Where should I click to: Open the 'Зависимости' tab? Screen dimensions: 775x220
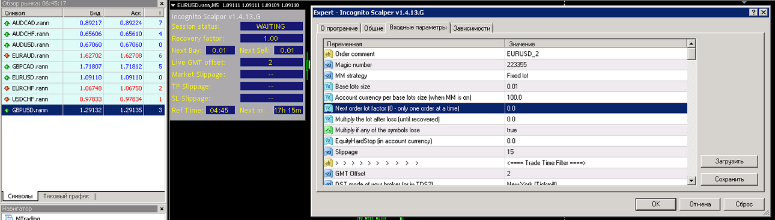click(472, 28)
